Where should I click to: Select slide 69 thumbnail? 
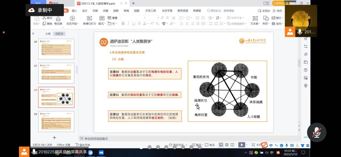(x=56, y=121)
